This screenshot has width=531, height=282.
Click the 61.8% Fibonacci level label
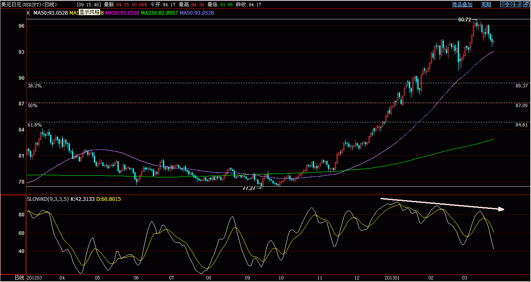(x=35, y=125)
